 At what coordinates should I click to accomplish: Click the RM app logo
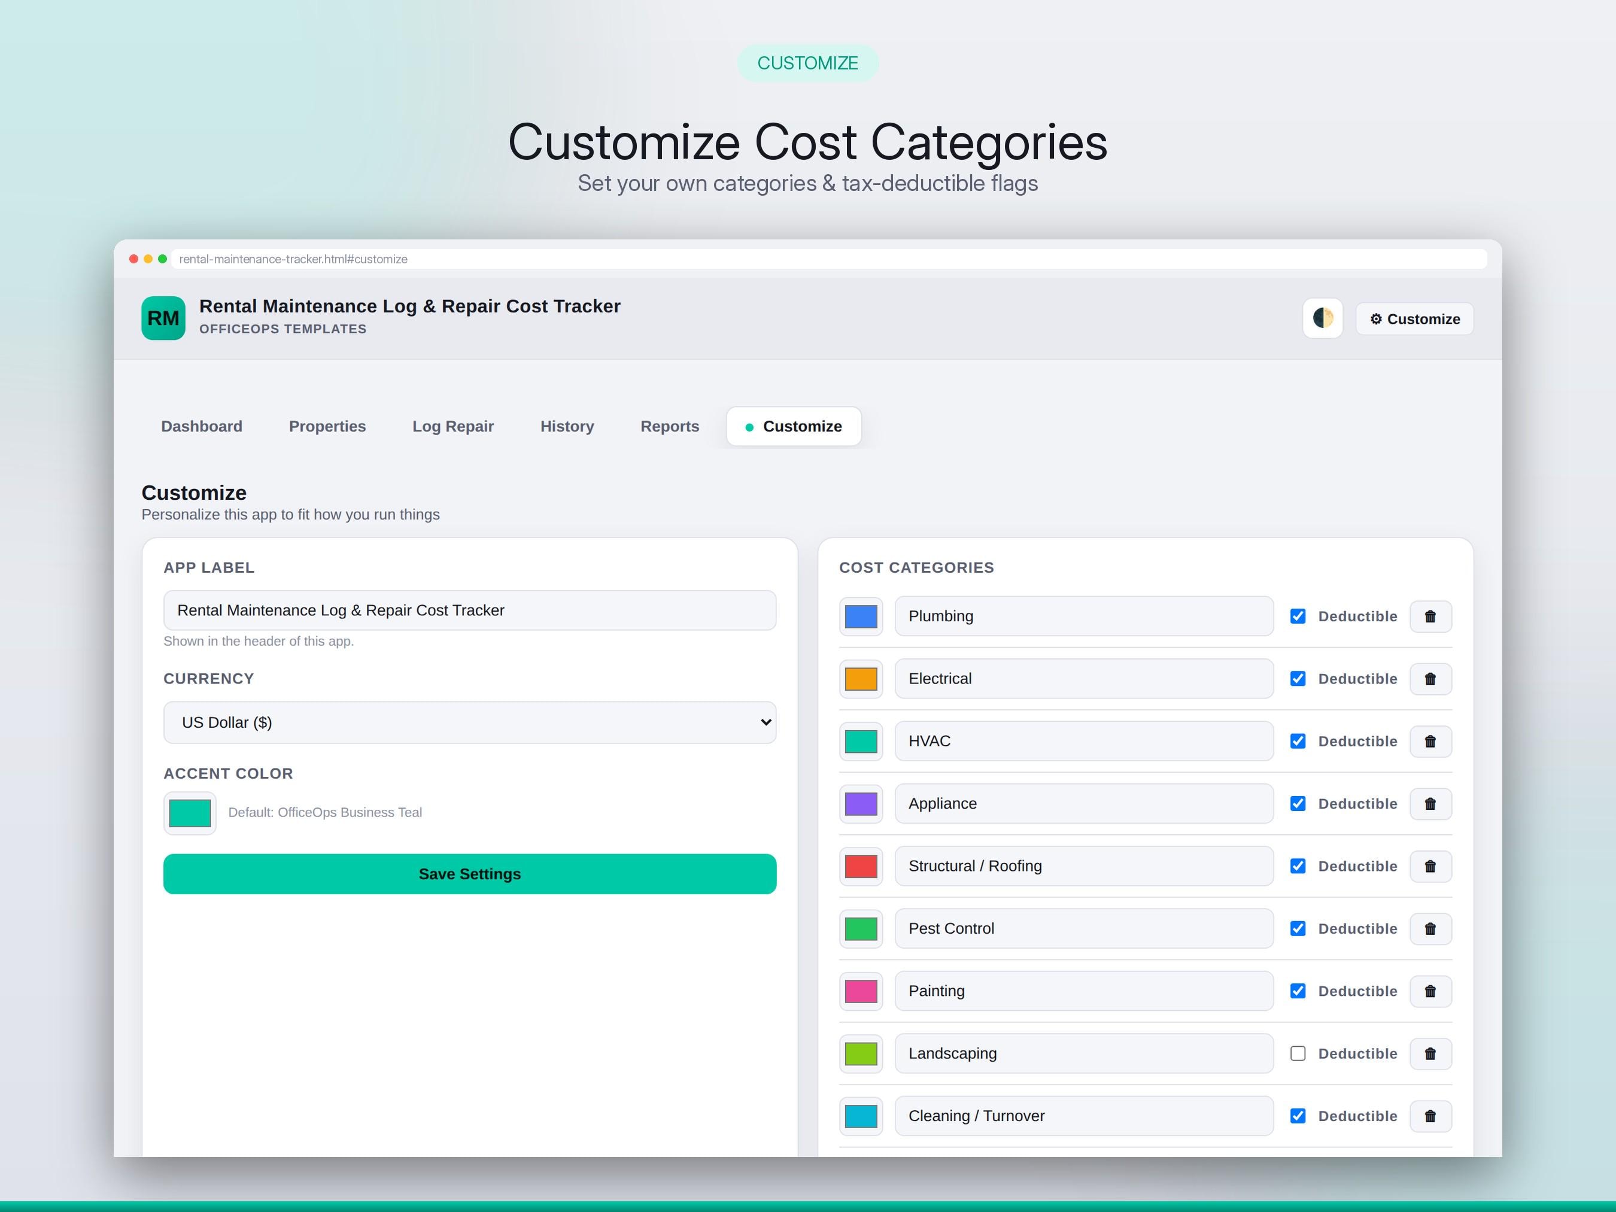click(x=163, y=318)
